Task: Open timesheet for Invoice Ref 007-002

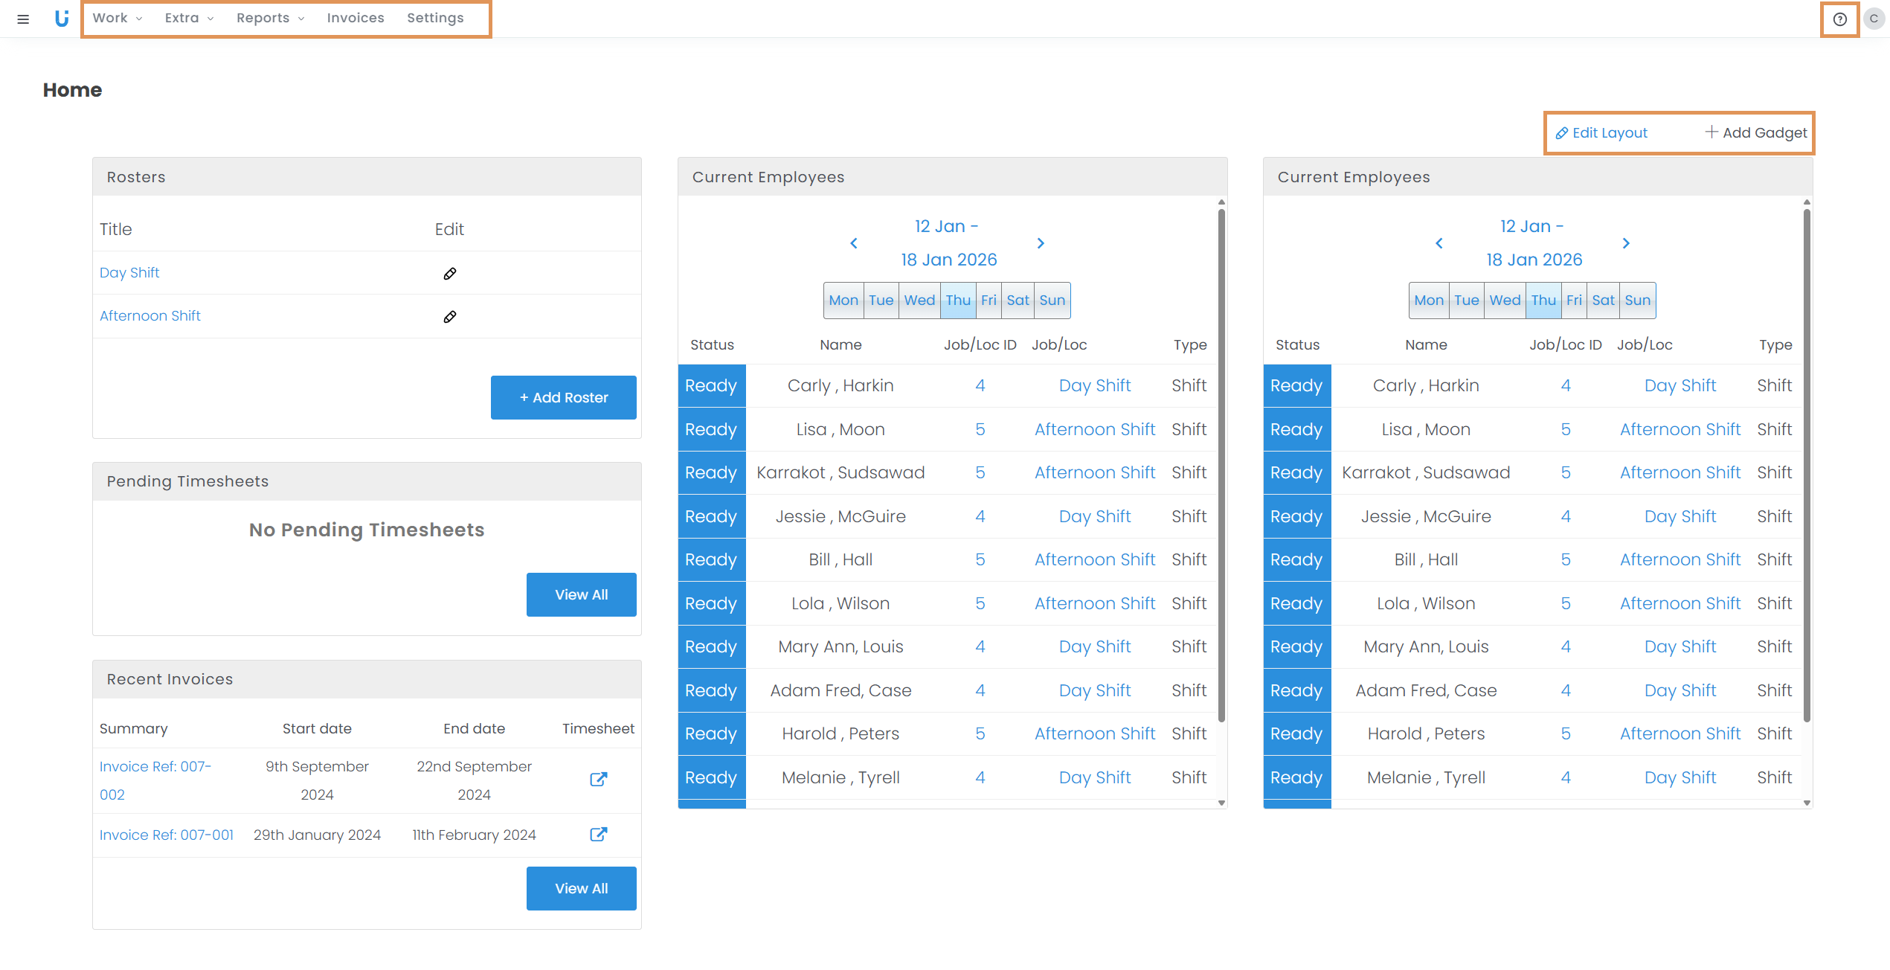Action: tap(598, 779)
